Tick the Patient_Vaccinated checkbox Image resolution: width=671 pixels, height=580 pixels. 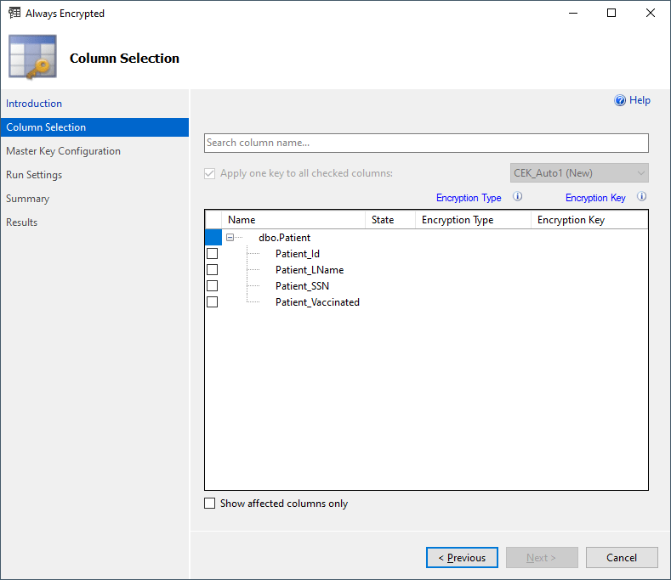(x=213, y=302)
